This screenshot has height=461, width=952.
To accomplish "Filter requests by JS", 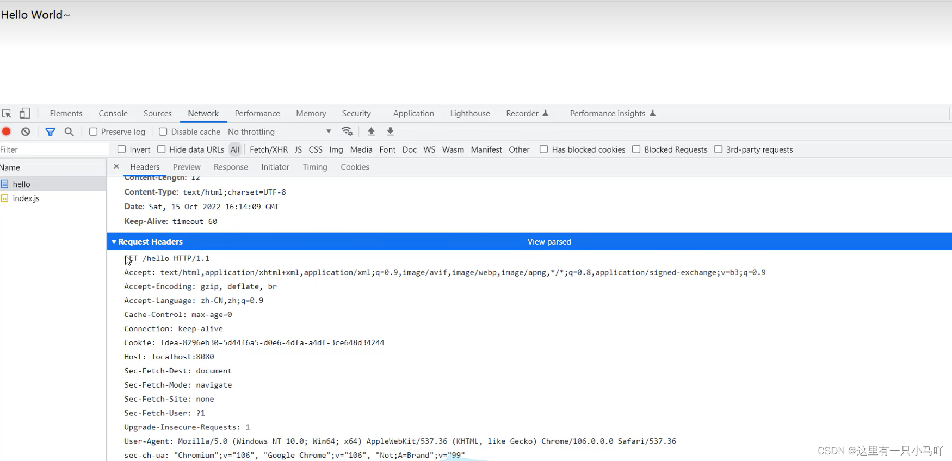I will (x=298, y=149).
